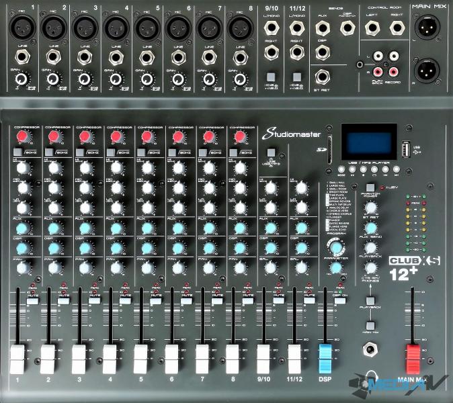Select the Main Mix R XLR output

pos(427,70)
